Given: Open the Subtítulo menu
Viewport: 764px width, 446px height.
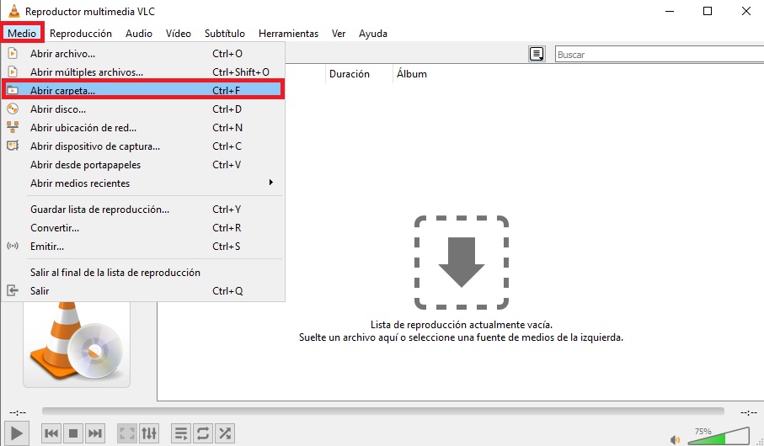Looking at the screenshot, I should (225, 33).
